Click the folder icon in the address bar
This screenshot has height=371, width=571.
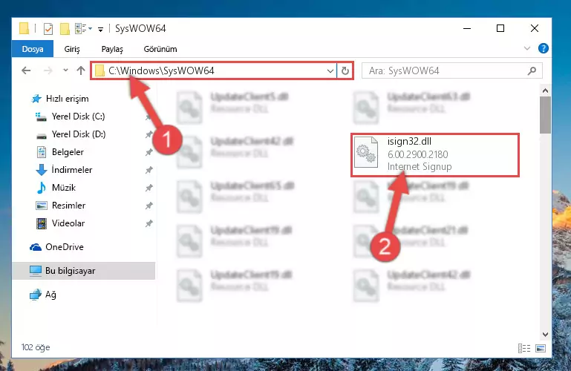[99, 70]
